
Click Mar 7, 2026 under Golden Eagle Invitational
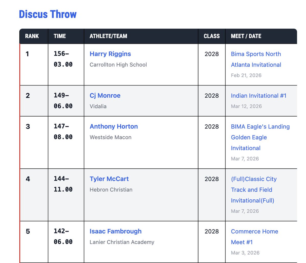pyautogui.click(x=245, y=159)
